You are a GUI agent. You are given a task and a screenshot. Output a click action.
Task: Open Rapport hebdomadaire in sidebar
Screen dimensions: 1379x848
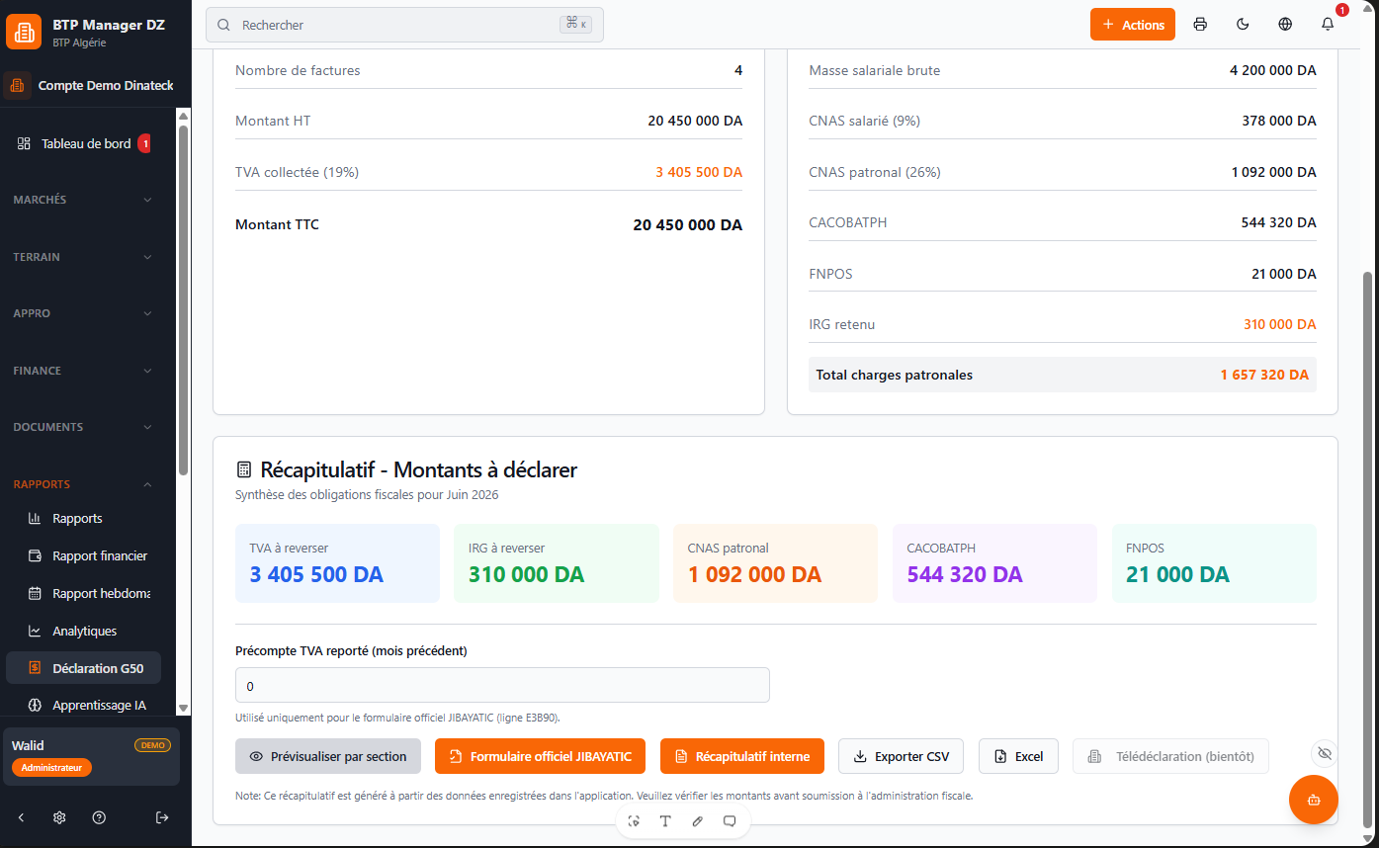83,593
